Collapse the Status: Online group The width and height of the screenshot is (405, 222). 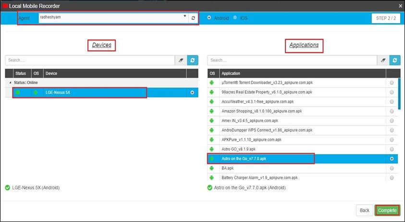(11, 83)
